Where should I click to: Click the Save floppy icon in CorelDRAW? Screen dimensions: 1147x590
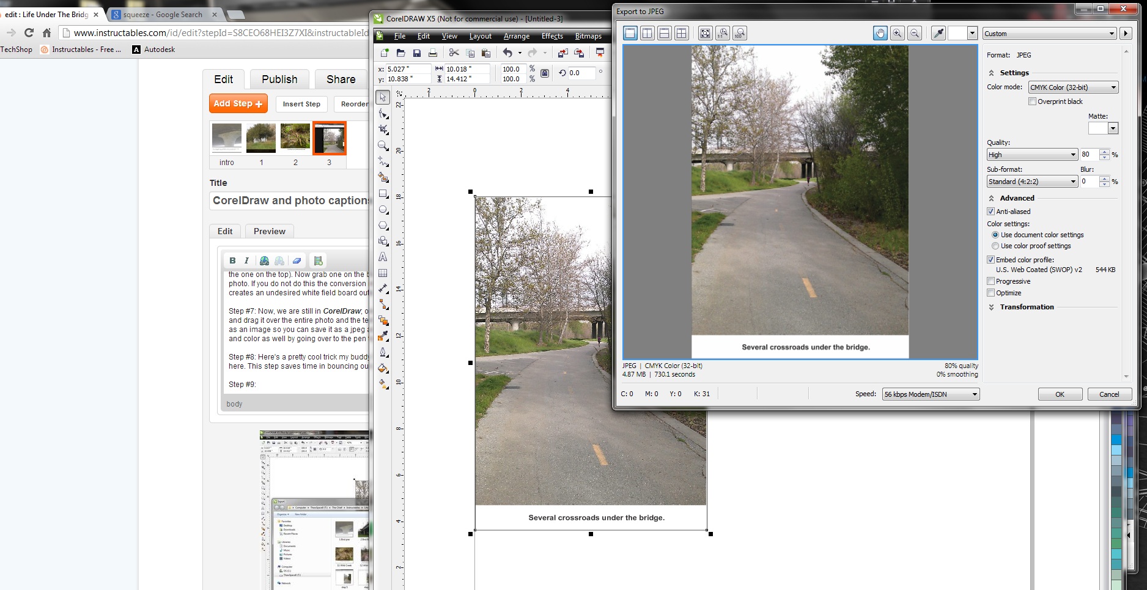tap(417, 53)
